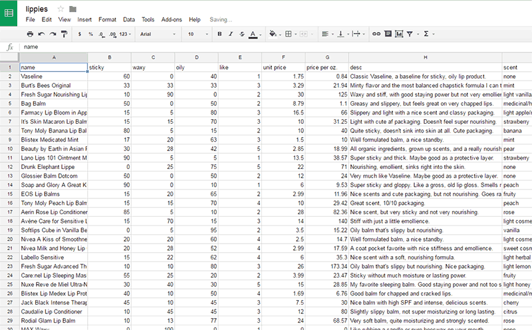Viewport: 532px width, 330px height.
Task: Select the Paint format tool
Action: (x=64, y=34)
